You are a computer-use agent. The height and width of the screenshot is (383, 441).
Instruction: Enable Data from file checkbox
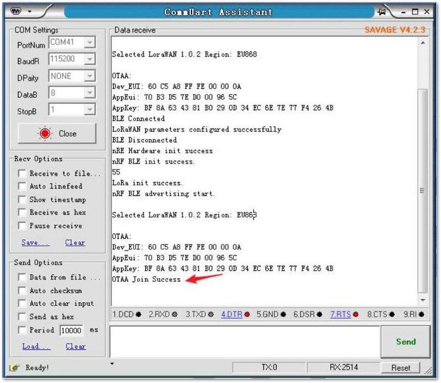pos(22,277)
